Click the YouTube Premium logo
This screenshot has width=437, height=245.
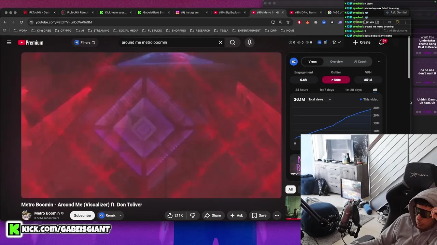tap(31, 43)
